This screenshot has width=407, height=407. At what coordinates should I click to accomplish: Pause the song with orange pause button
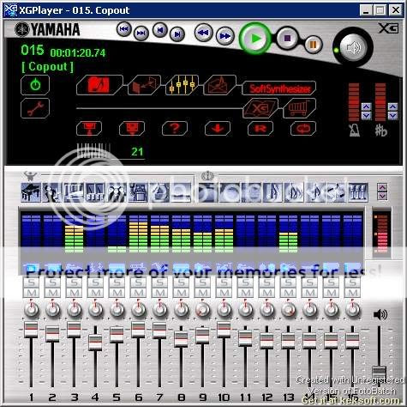click(x=313, y=45)
